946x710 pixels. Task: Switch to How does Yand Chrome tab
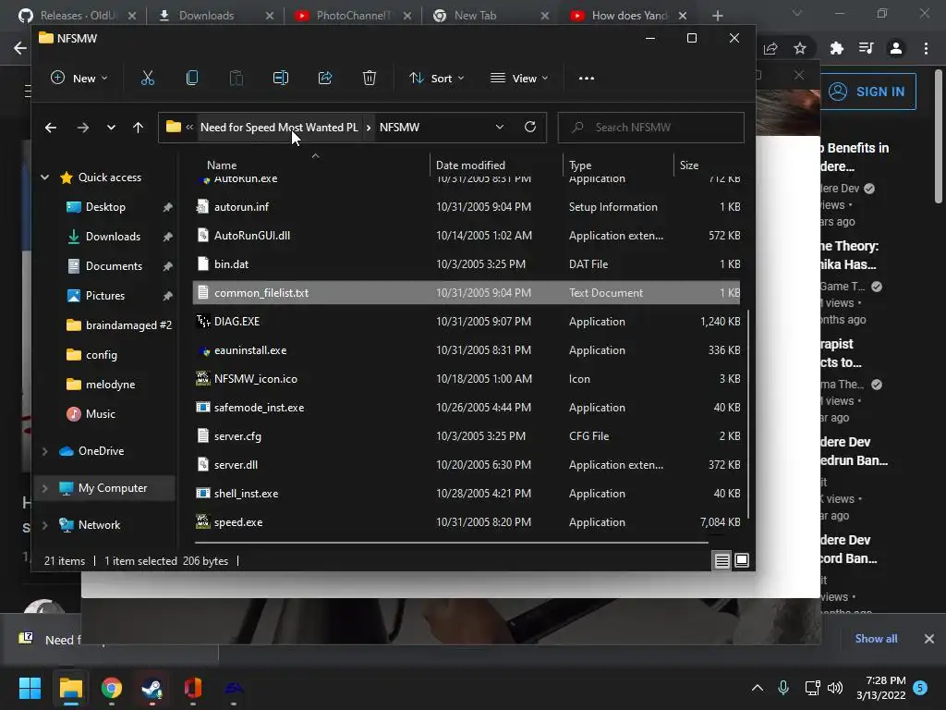(x=627, y=15)
